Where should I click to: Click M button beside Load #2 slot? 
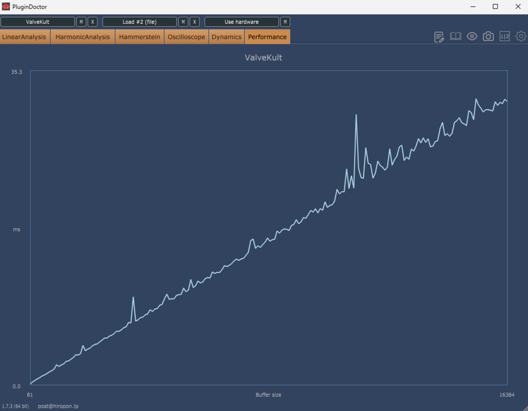click(183, 22)
